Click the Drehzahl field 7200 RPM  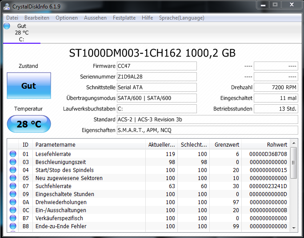click(x=276, y=87)
